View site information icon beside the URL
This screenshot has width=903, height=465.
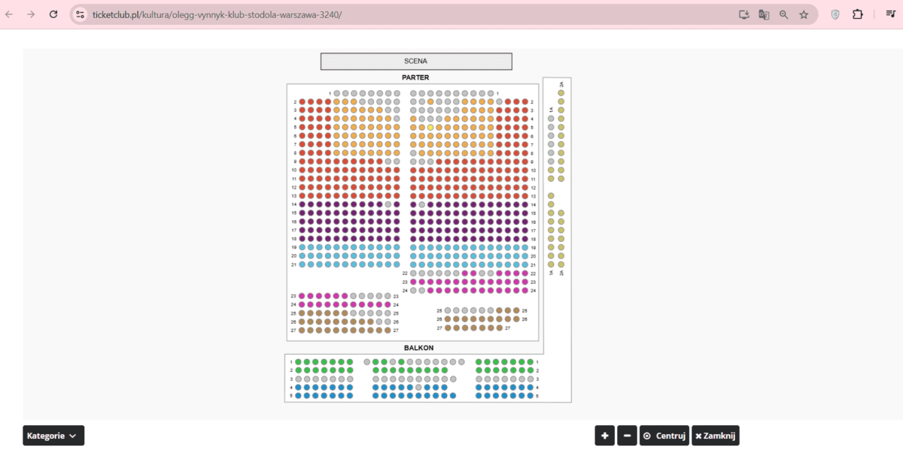[x=81, y=14]
